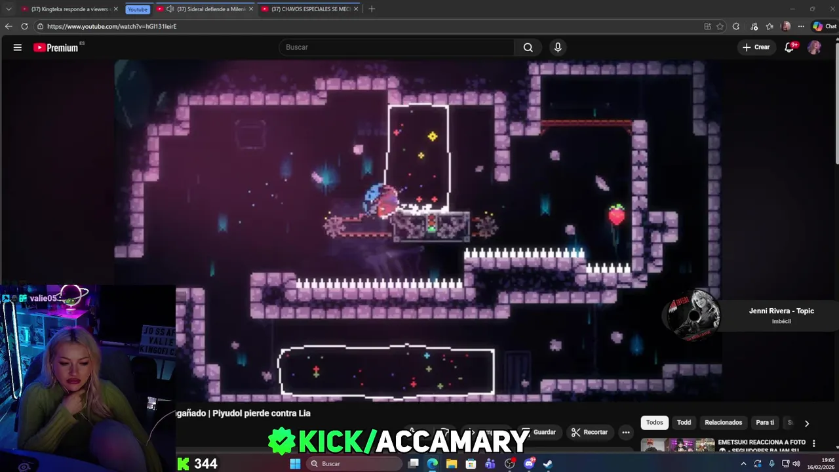Close the Kingteka responde tab
Screen dimensions: 839x472
click(116, 9)
